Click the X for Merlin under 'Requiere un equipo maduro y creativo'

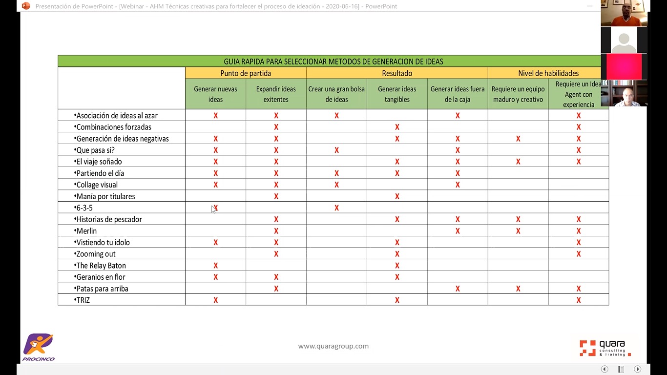click(x=518, y=231)
